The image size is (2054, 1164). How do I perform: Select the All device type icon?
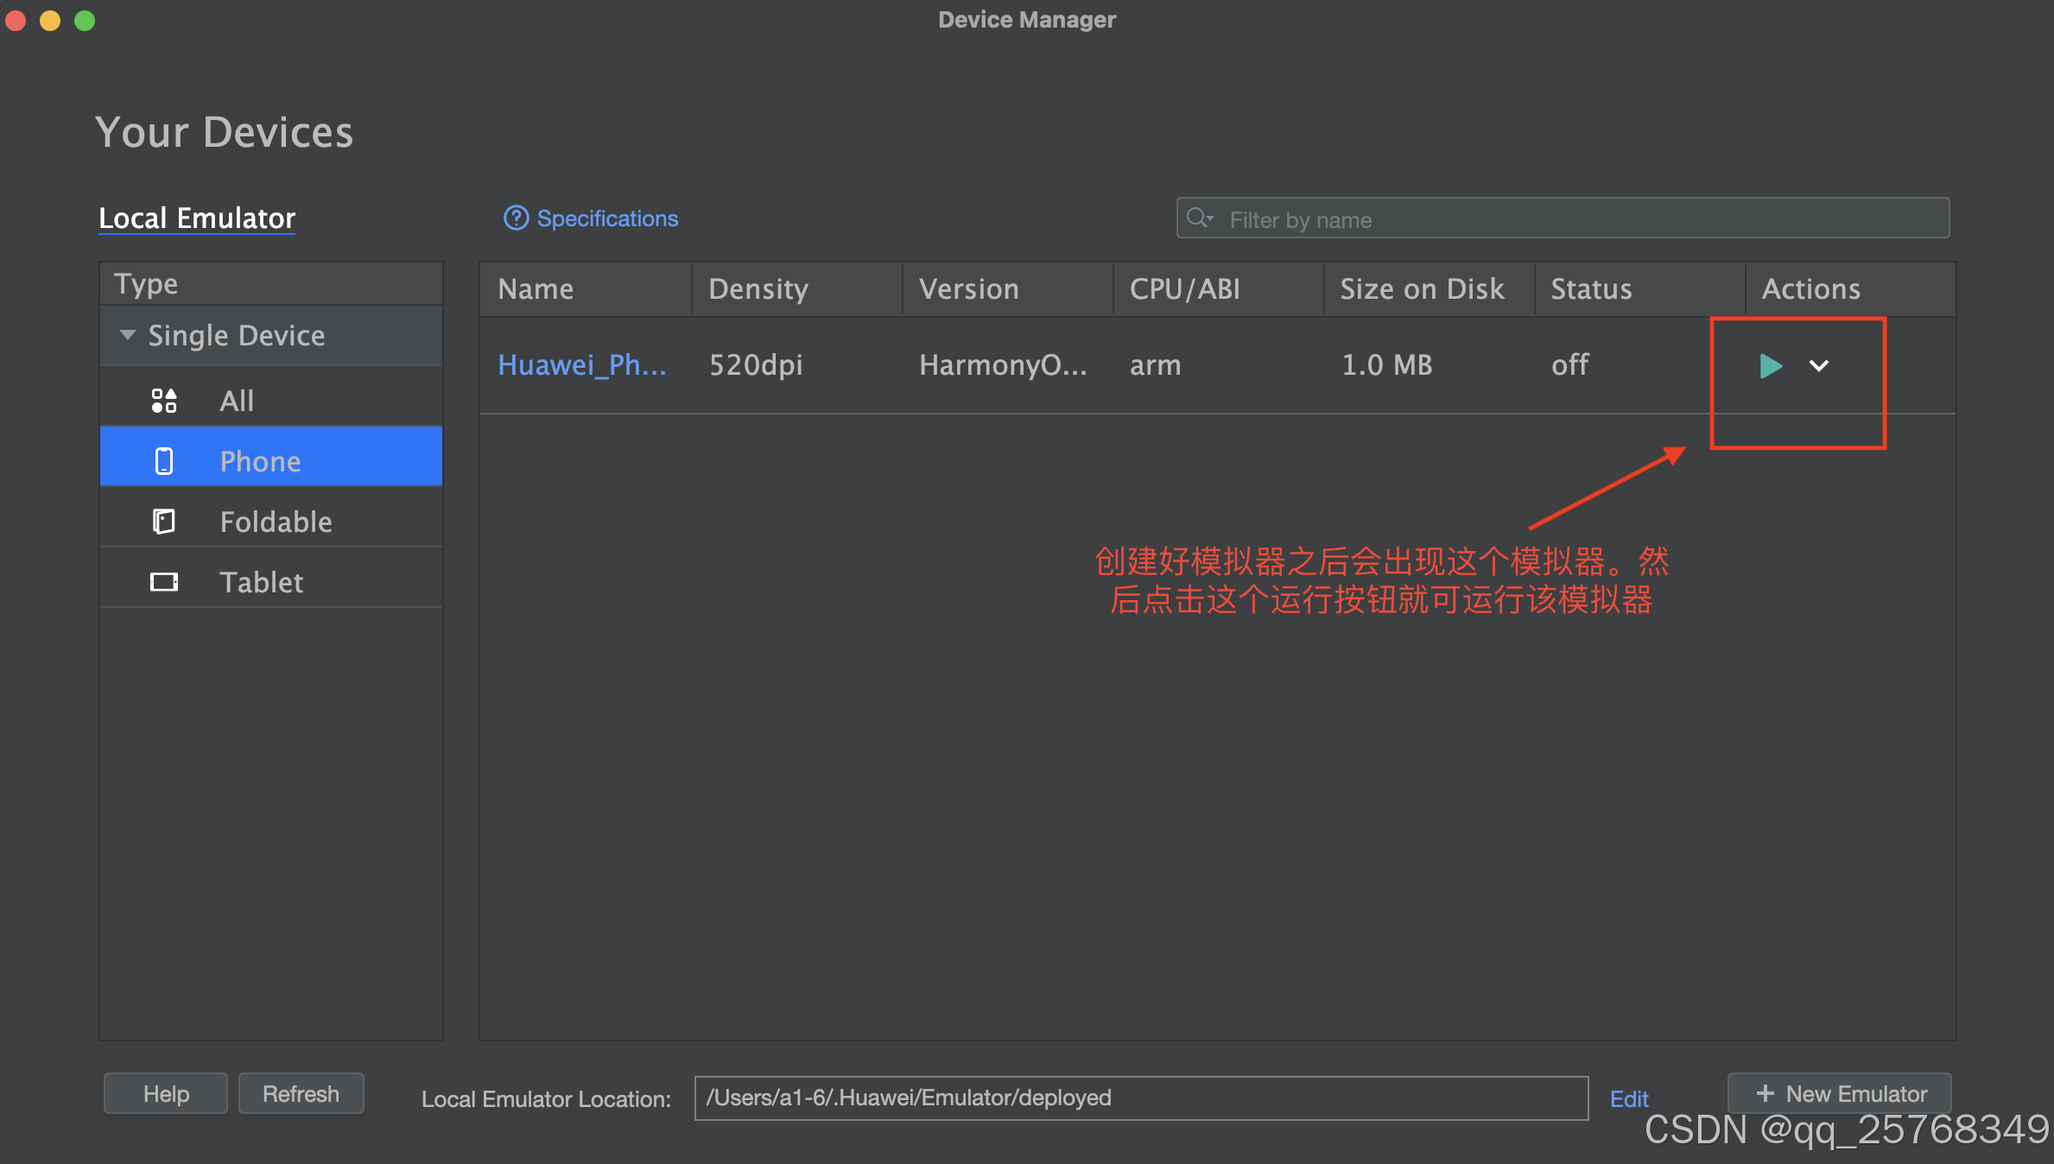pyautogui.click(x=164, y=401)
